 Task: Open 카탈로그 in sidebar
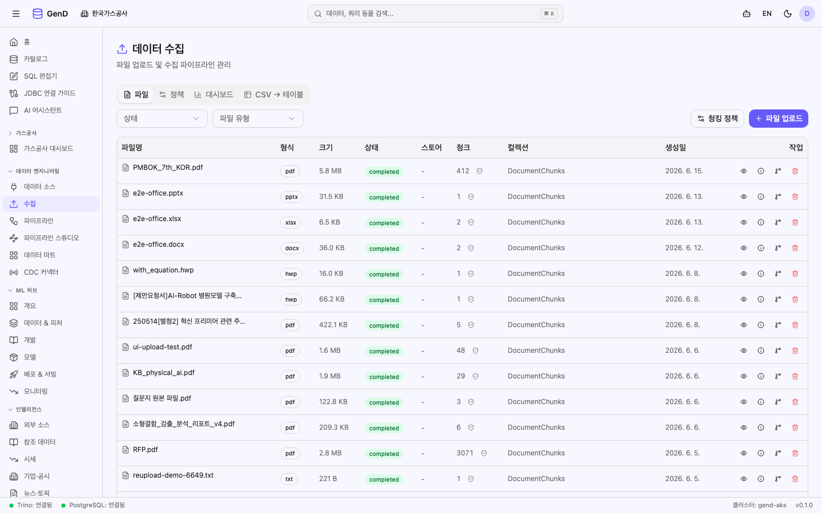tap(51, 59)
